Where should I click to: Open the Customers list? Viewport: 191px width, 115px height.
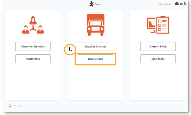pyautogui.click(x=33, y=59)
